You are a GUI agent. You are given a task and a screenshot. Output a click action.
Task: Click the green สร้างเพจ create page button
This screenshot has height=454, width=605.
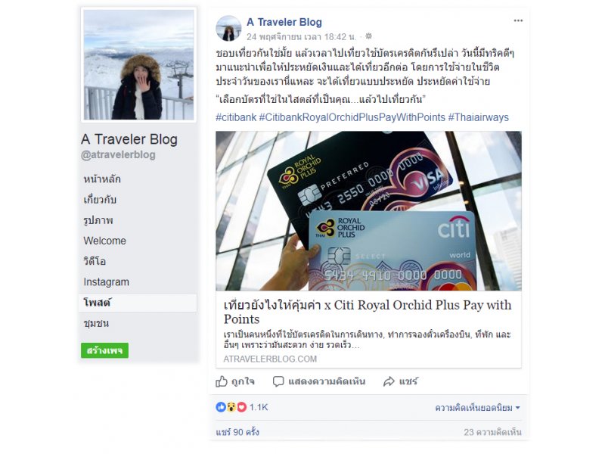[x=104, y=350]
